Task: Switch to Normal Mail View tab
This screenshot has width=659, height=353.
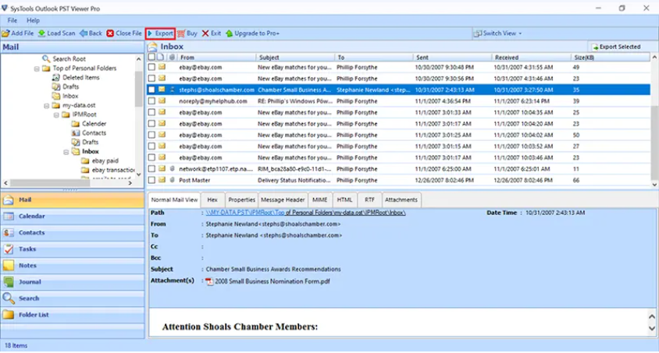Action: (x=174, y=200)
